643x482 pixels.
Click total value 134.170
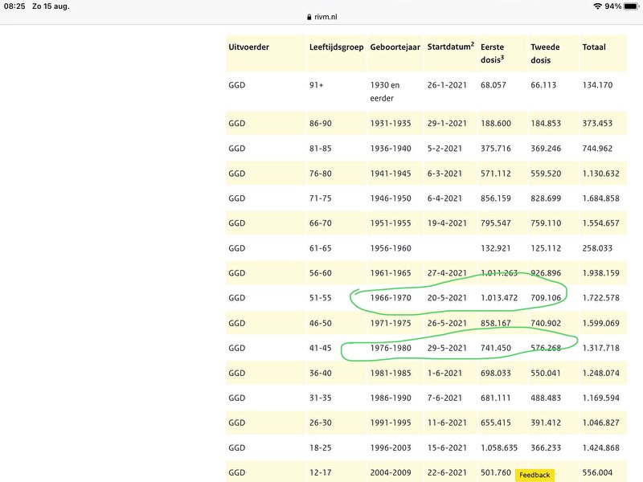[597, 85]
